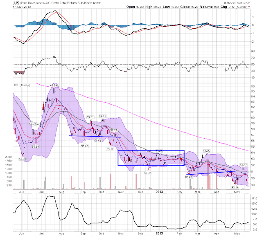The width and height of the screenshot is (262, 236).
Task: Click the 12.5 tick on the bottom indicator axis
Action: (x=254, y=209)
